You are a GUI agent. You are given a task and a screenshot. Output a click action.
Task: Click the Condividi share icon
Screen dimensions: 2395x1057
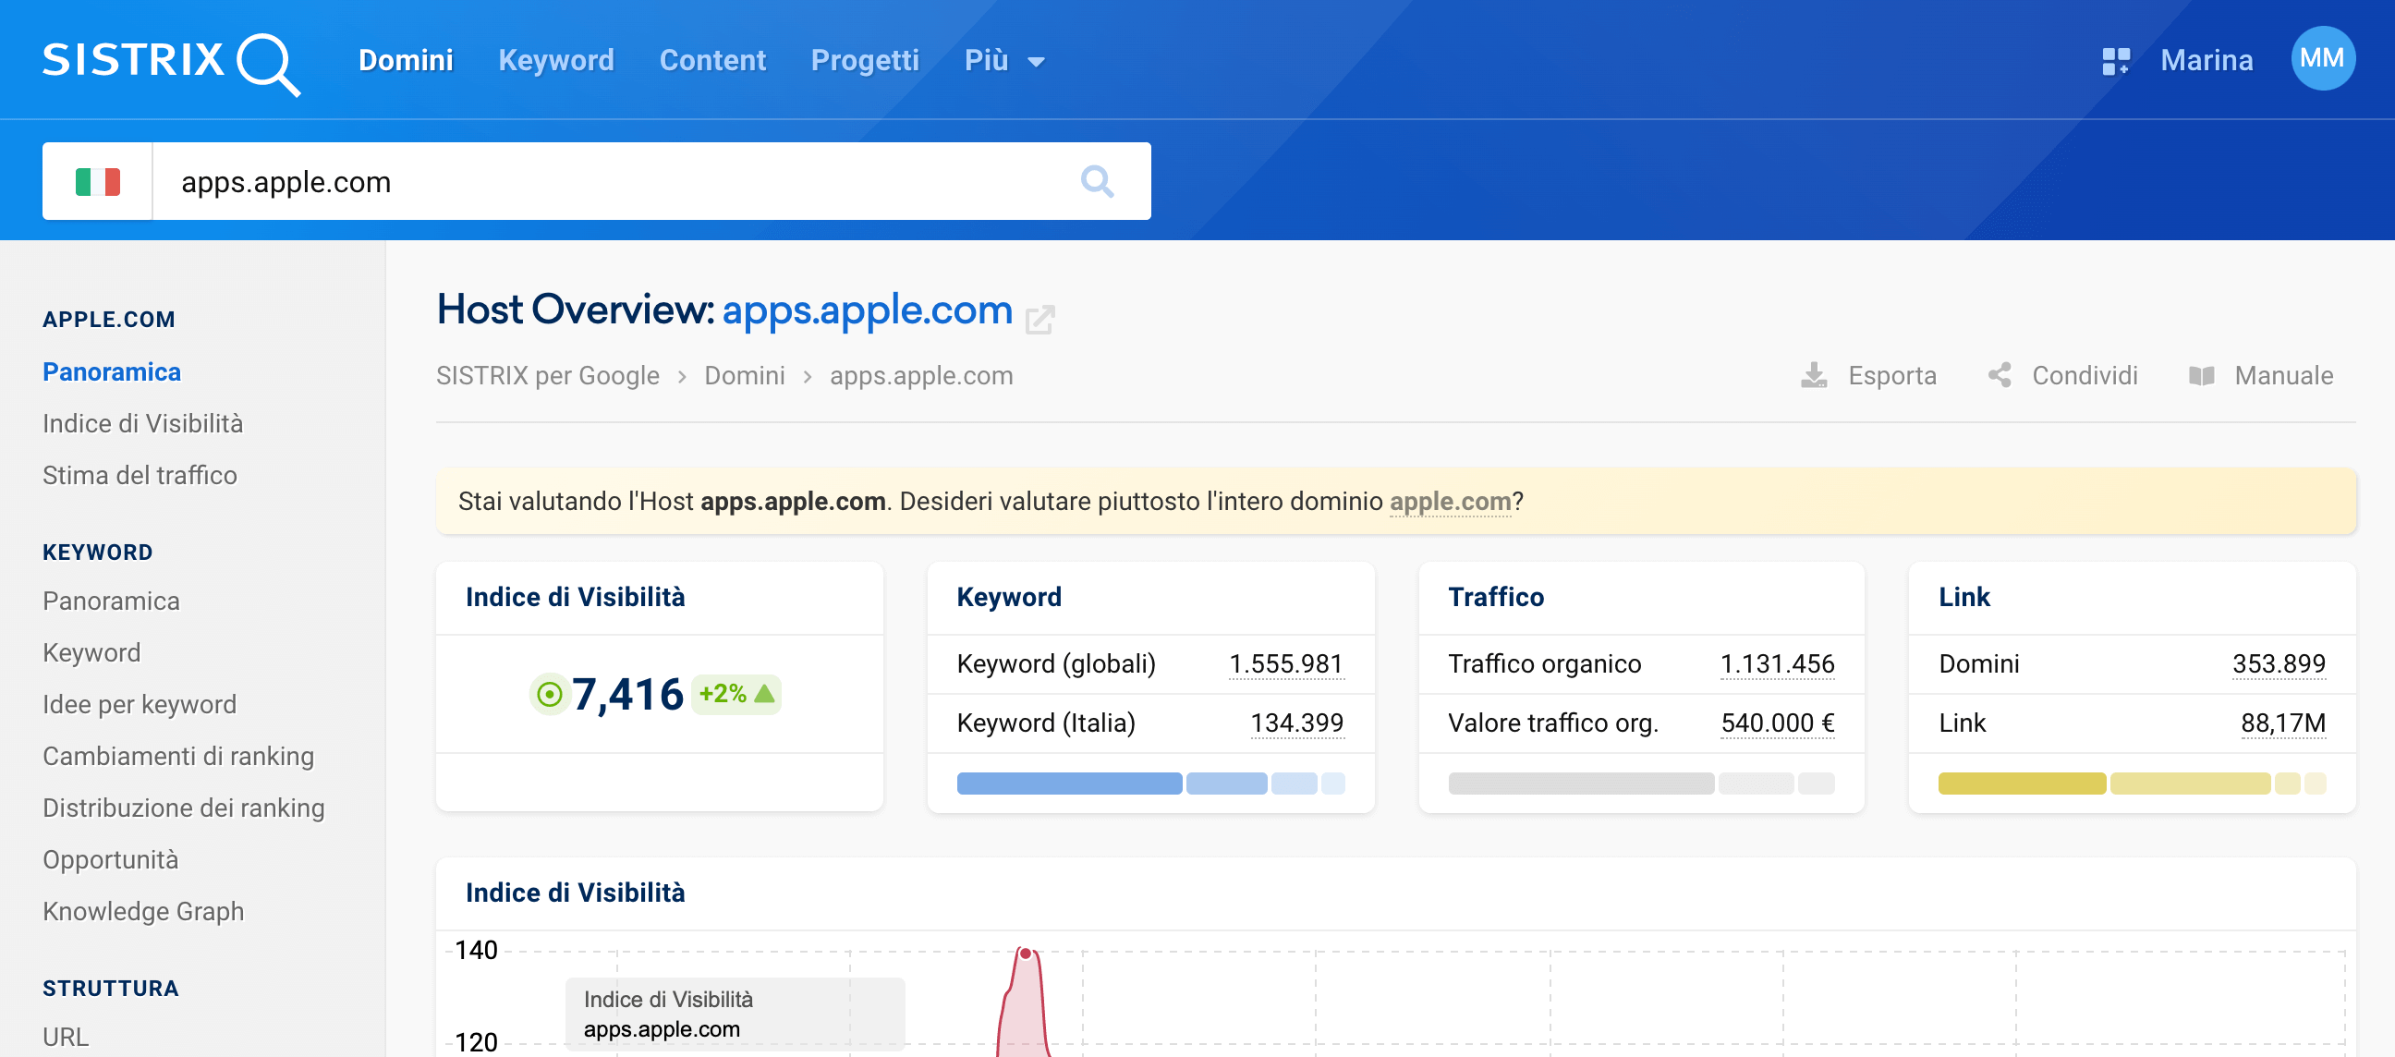tap(2000, 375)
